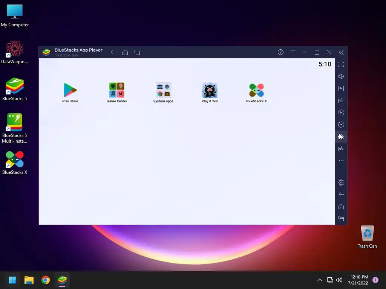Open File Explorer from the taskbar
Screen dimensions: 386x289
[x=29, y=280]
